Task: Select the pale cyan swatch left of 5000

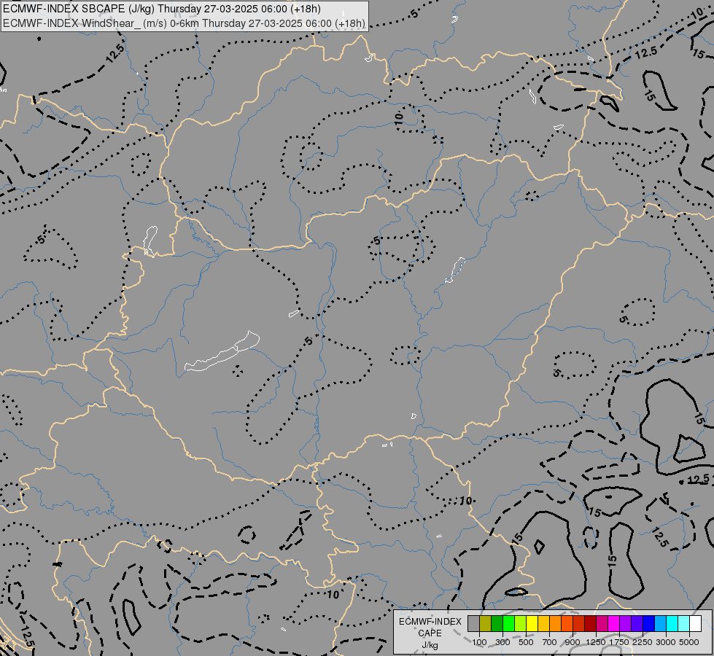Action: coord(684,624)
